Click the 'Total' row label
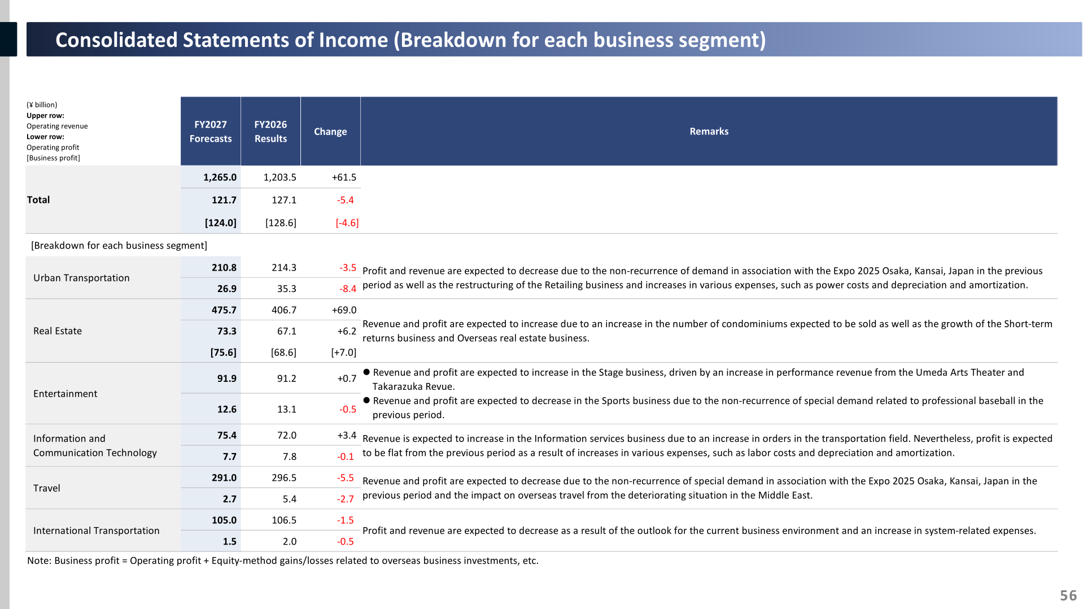Viewport: 1083px width, 609px height. (x=38, y=200)
